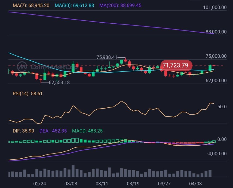Click the 75,988.41 high price annotation
Image resolution: width=233 pixels, height=188 pixels.
pos(107,57)
